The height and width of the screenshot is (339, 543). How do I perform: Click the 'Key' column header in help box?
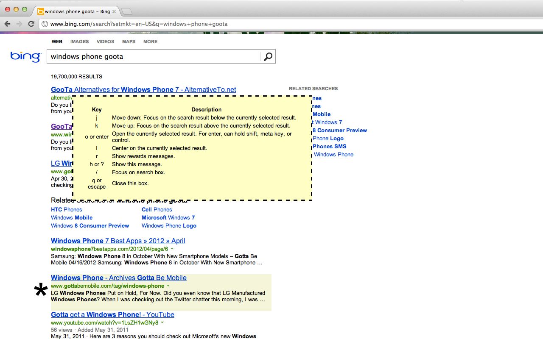97,110
